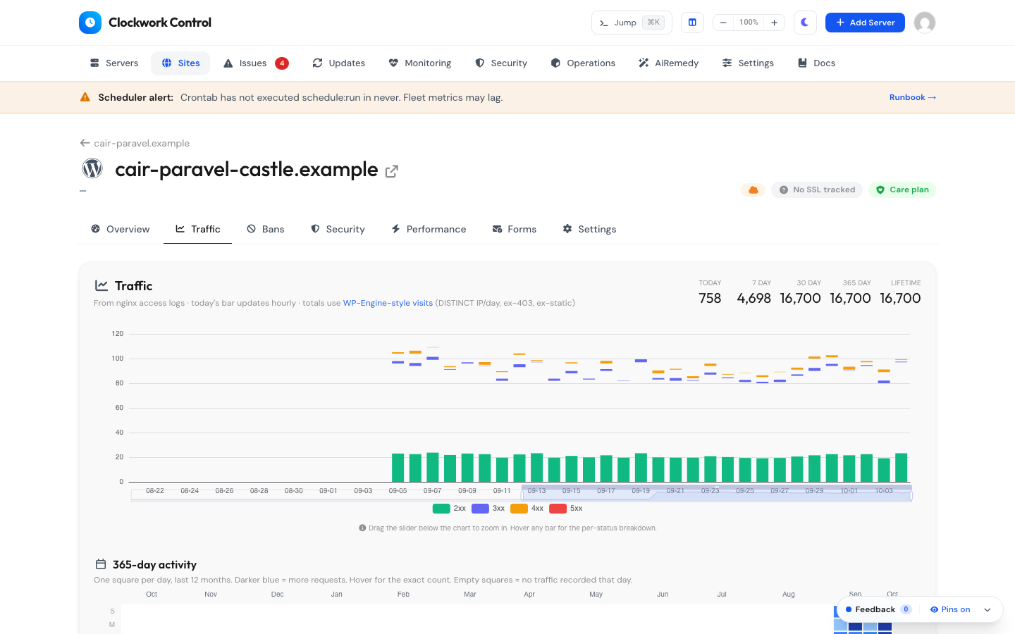Open the Docs nav item
Image resolution: width=1015 pixels, height=634 pixels.
tap(816, 63)
